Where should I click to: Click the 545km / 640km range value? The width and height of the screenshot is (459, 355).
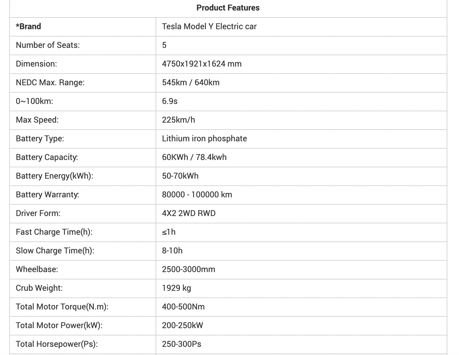(x=191, y=83)
